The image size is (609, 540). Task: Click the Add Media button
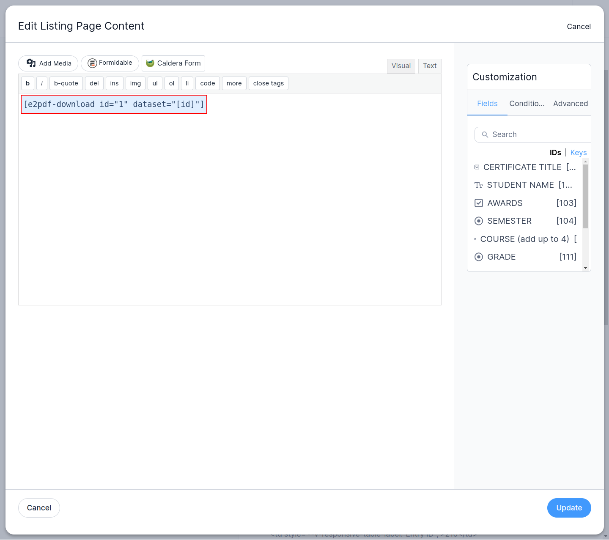pyautogui.click(x=48, y=63)
